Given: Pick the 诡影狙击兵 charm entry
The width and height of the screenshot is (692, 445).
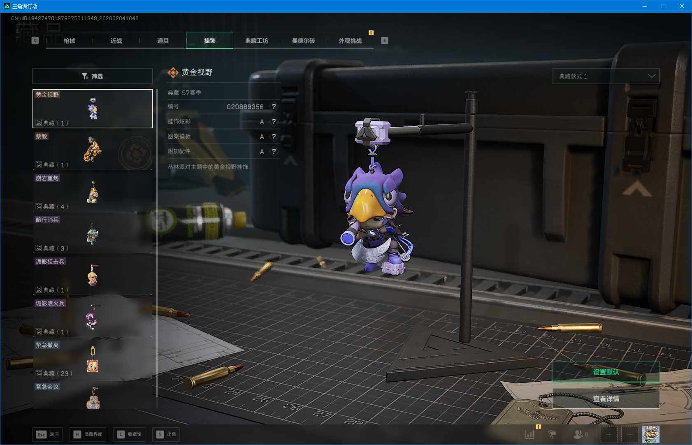Looking at the screenshot, I should (93, 276).
